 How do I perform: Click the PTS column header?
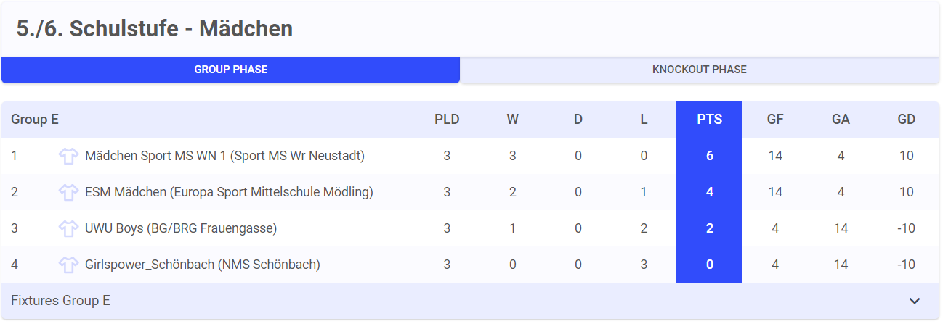(x=709, y=120)
